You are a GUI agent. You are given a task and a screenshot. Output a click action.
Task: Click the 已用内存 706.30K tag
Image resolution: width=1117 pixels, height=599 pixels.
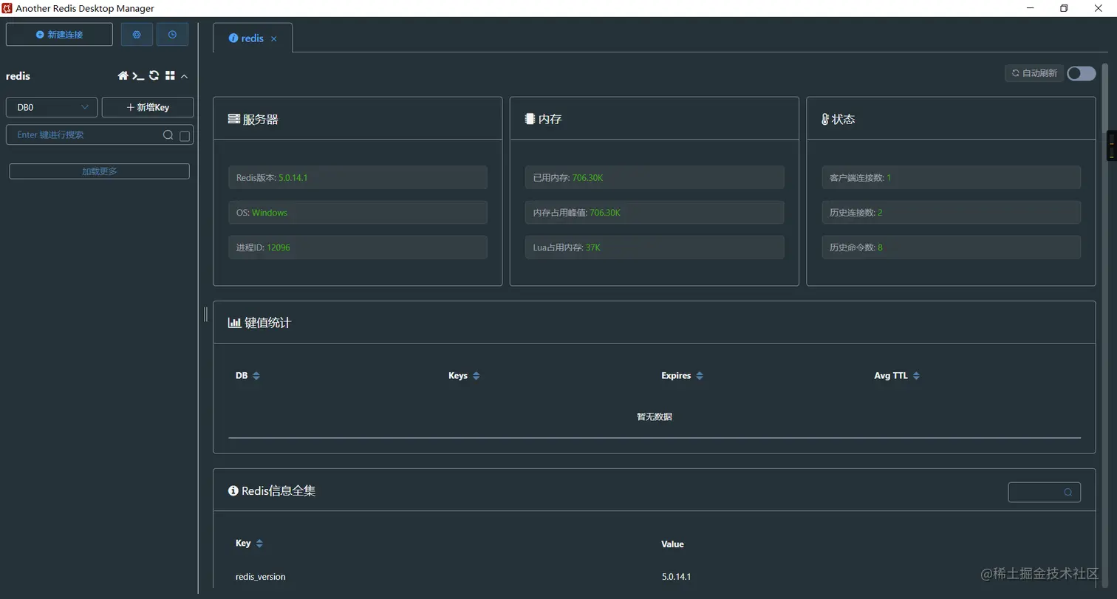coord(655,177)
